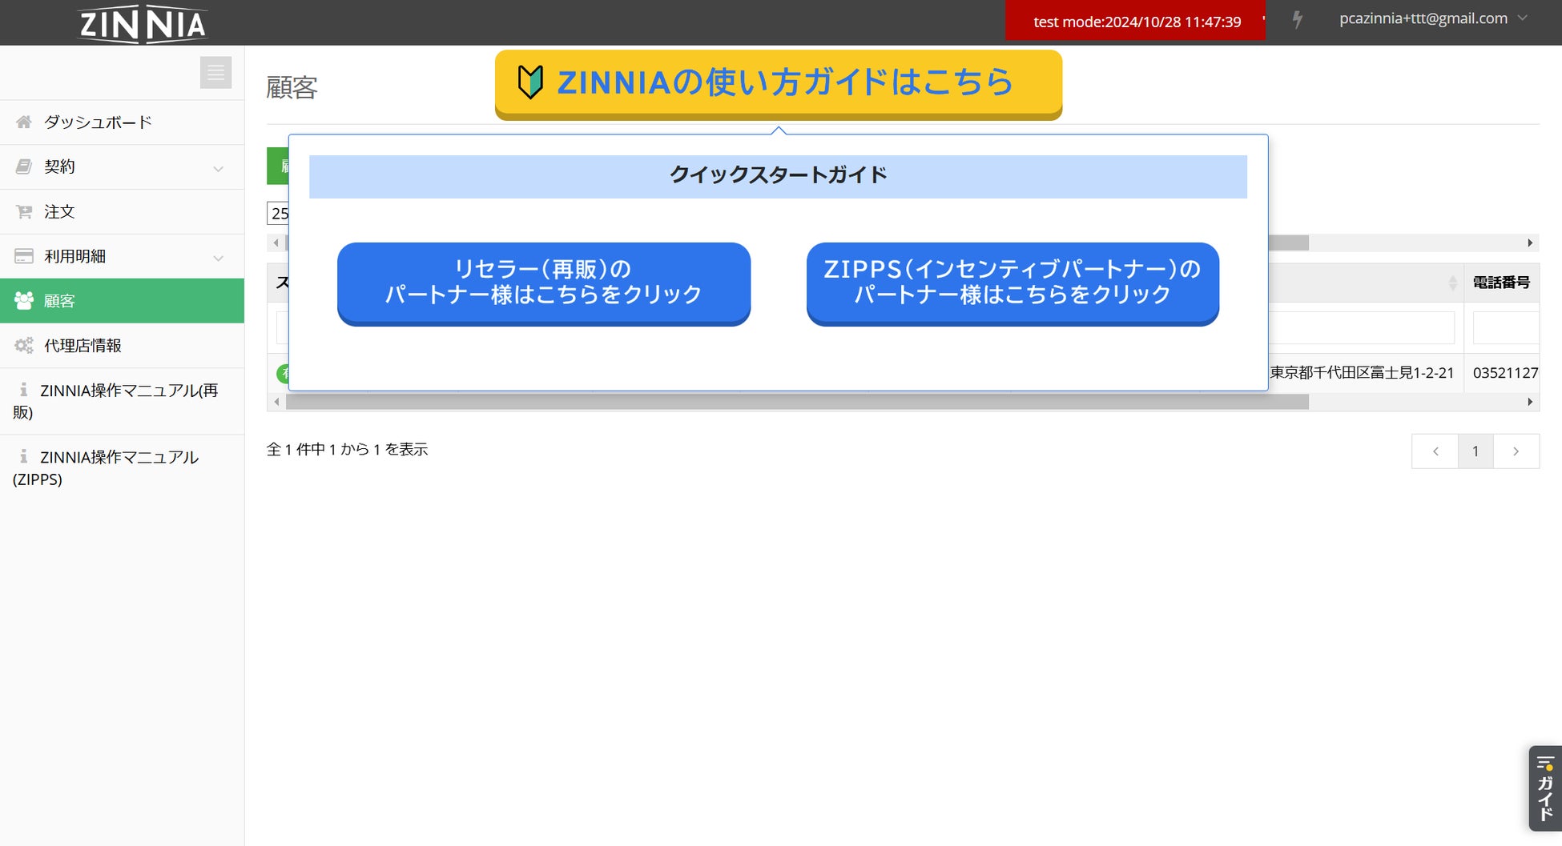Screen dimensions: 1562x846
Task: Click the phone number cell 03521127
Action: [x=1505, y=373]
